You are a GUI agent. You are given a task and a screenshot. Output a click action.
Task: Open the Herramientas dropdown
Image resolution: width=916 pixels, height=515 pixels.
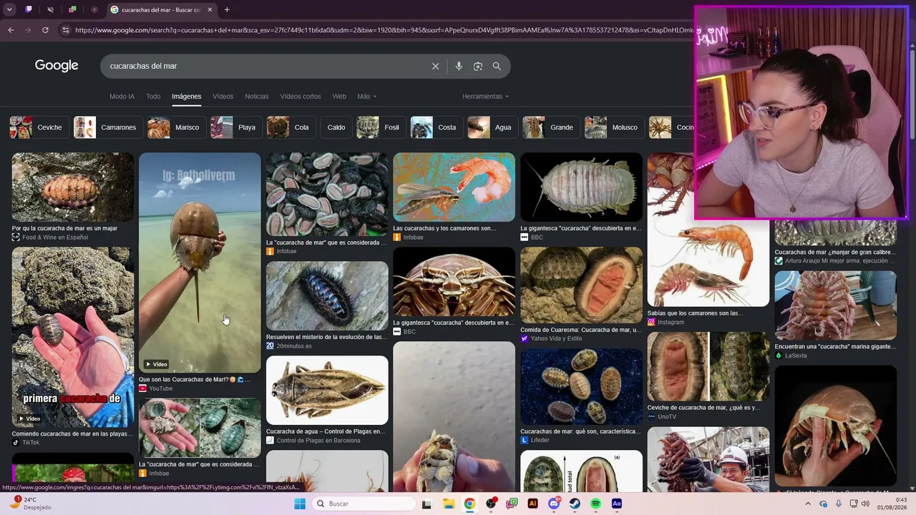coord(485,97)
